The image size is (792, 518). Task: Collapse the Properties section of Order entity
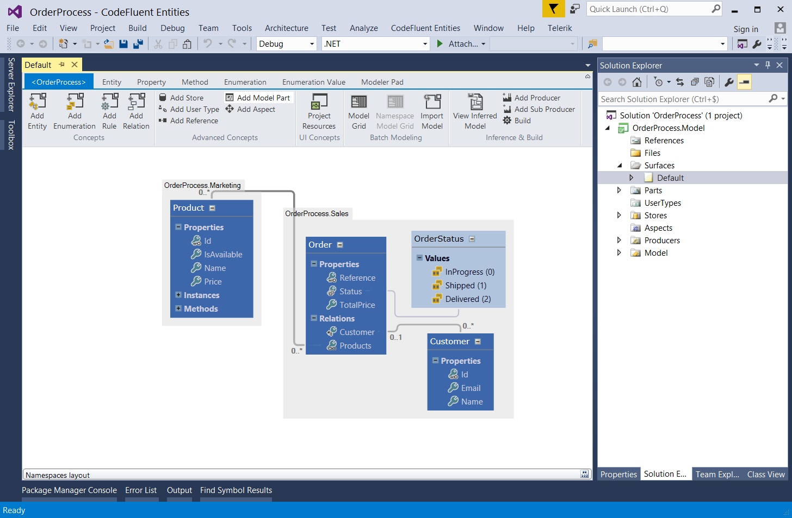[314, 264]
